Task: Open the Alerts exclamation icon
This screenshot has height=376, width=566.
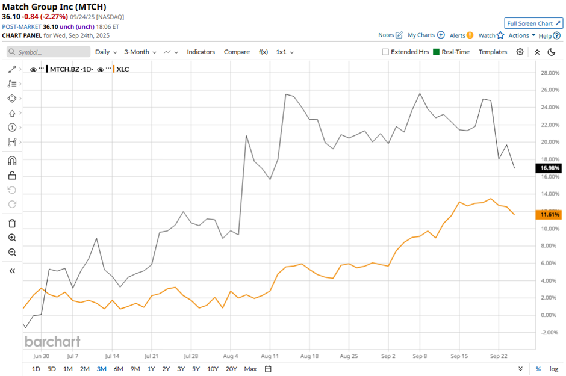Action: [x=470, y=35]
